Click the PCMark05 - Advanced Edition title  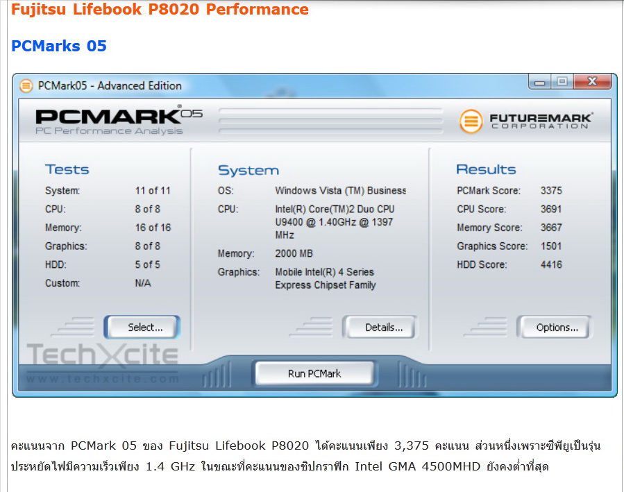coord(110,85)
